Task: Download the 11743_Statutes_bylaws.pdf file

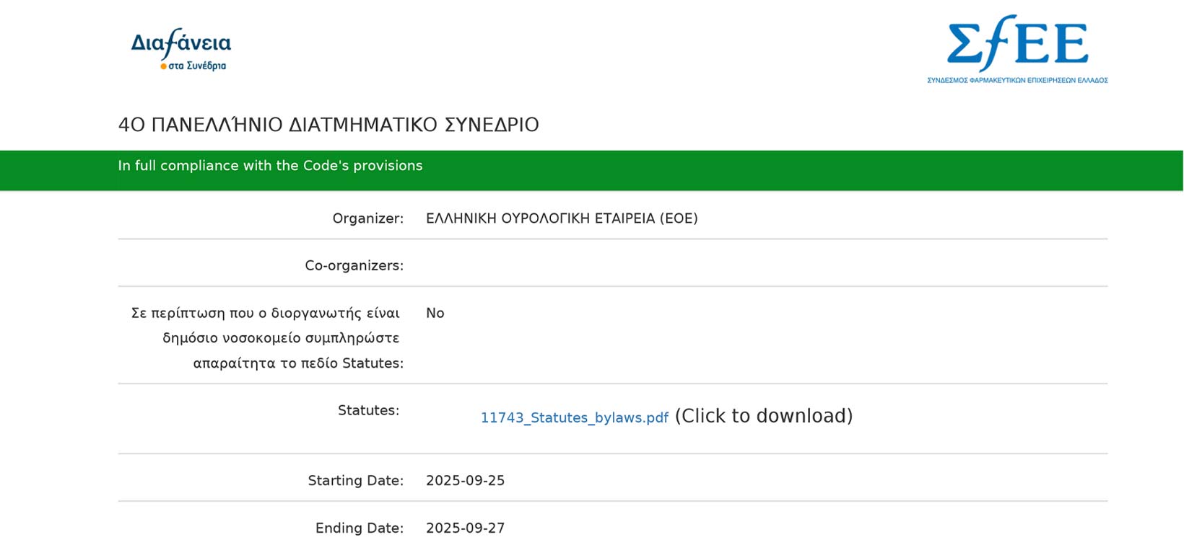Action: point(574,418)
